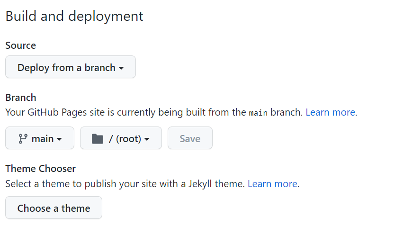Click the Source label
403x235 pixels.
tap(21, 45)
